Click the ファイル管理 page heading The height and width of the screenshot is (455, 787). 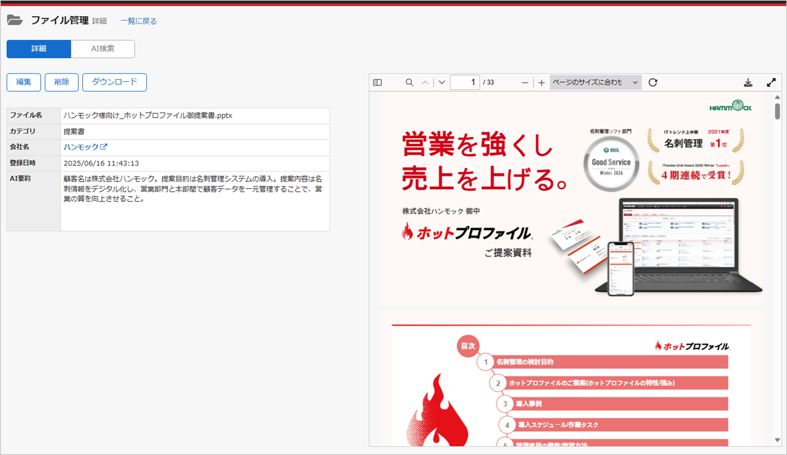coord(59,20)
